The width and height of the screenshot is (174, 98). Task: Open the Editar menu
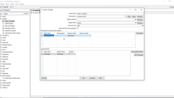tap(2, 4)
